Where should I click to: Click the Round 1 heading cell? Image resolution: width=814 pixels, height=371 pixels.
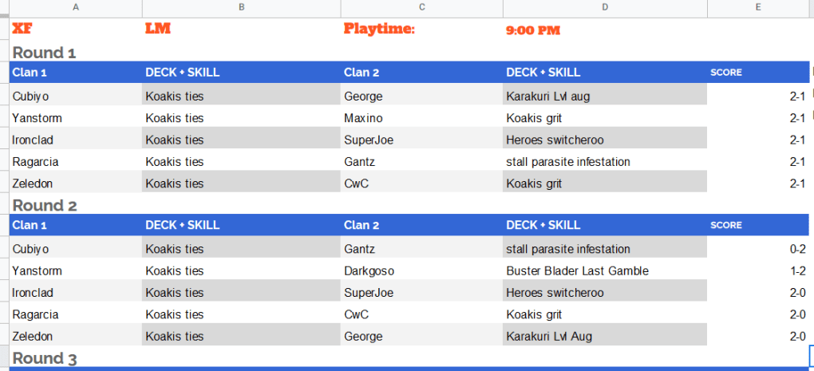tap(76, 53)
